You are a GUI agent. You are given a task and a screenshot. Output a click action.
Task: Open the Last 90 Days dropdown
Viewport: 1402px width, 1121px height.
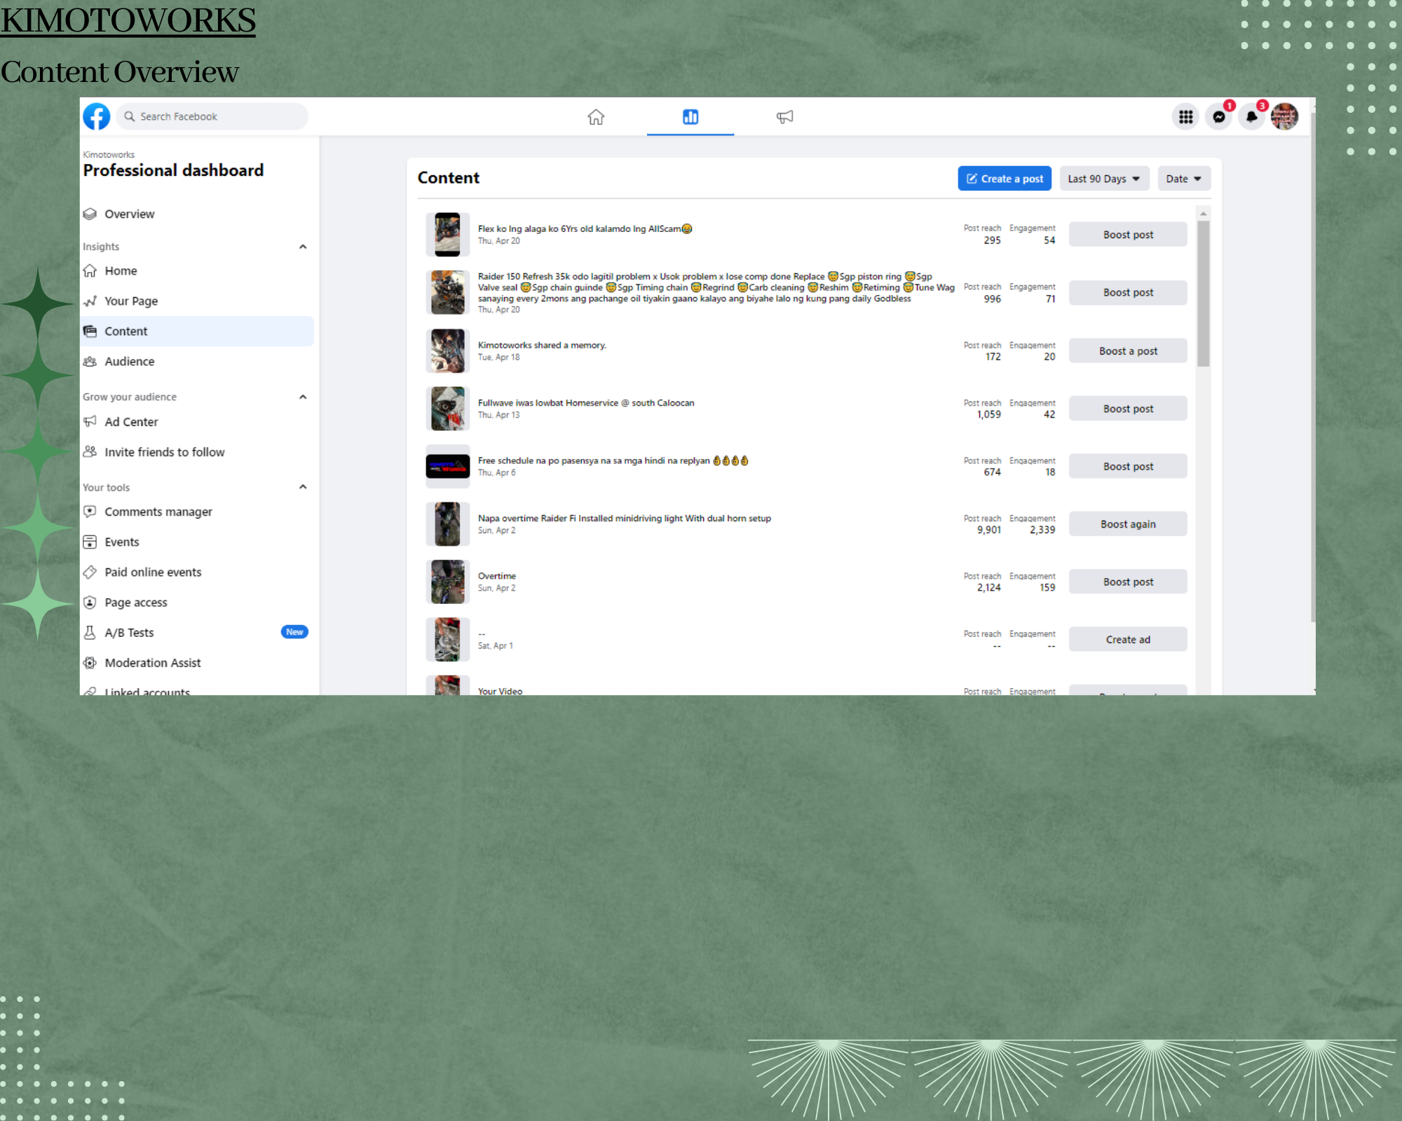pos(1104,179)
